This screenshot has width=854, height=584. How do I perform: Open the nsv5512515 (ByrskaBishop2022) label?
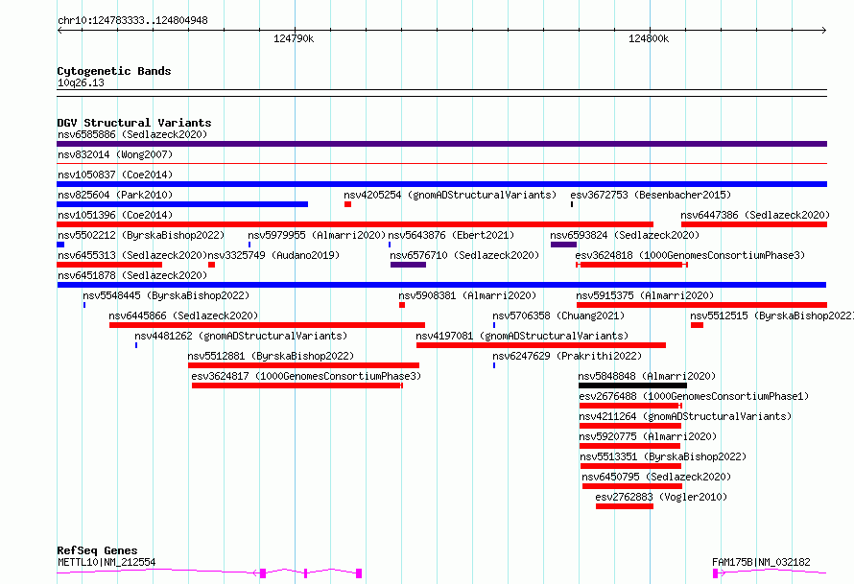click(x=771, y=315)
